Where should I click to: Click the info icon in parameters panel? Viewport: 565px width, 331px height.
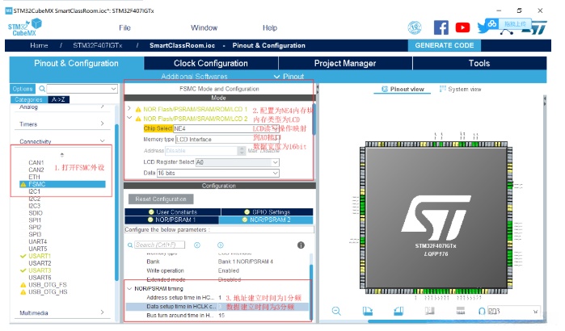click(x=301, y=245)
